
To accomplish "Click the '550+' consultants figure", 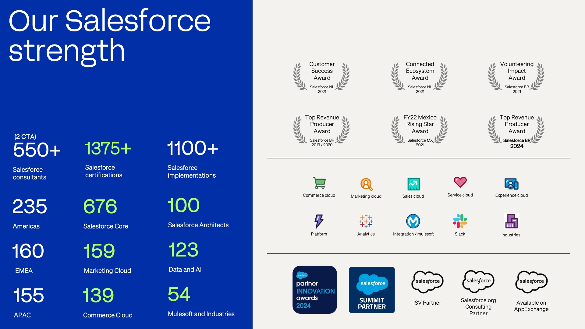I will 37,150.
